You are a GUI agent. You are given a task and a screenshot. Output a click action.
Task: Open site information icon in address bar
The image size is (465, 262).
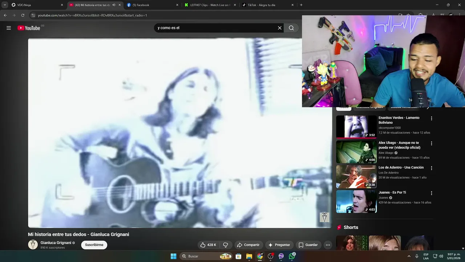pos(33,15)
